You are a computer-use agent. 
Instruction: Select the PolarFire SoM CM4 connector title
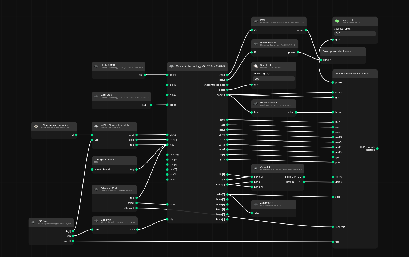tap(352, 74)
